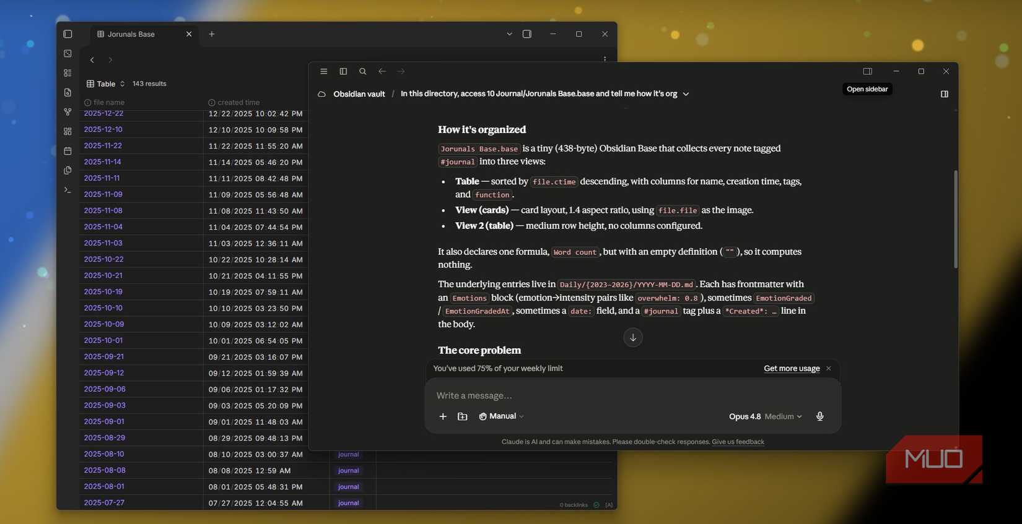
Task: Click 143 results count label
Action: pyautogui.click(x=149, y=84)
